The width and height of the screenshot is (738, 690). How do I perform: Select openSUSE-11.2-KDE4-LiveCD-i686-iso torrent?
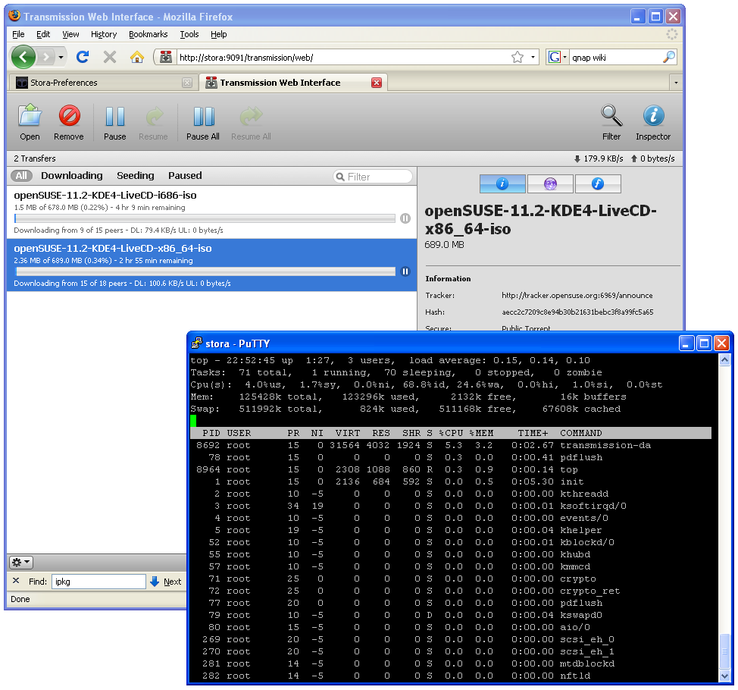(211, 212)
